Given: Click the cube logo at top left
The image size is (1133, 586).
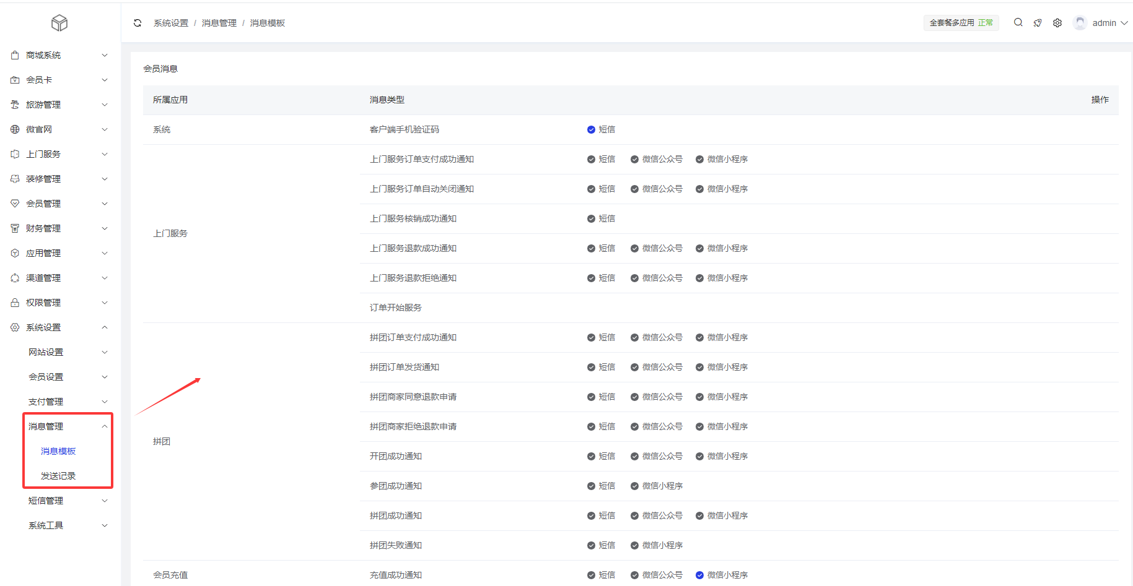Looking at the screenshot, I should click(59, 23).
